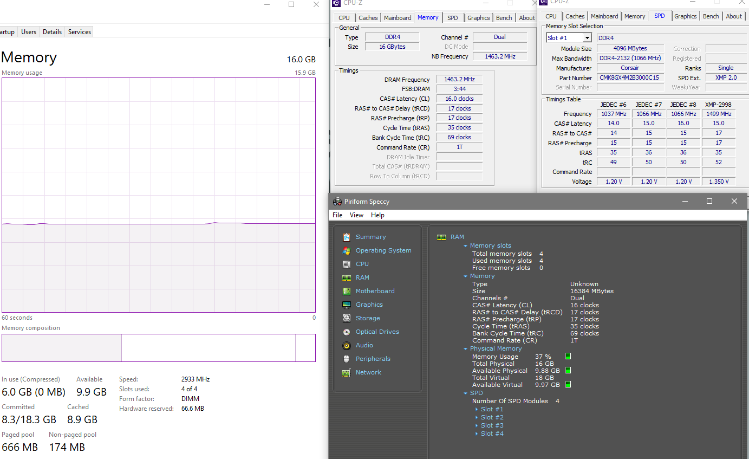Click the Memory composition bar in Task Manager
This screenshot has height=459, width=749.
pyautogui.click(x=159, y=348)
